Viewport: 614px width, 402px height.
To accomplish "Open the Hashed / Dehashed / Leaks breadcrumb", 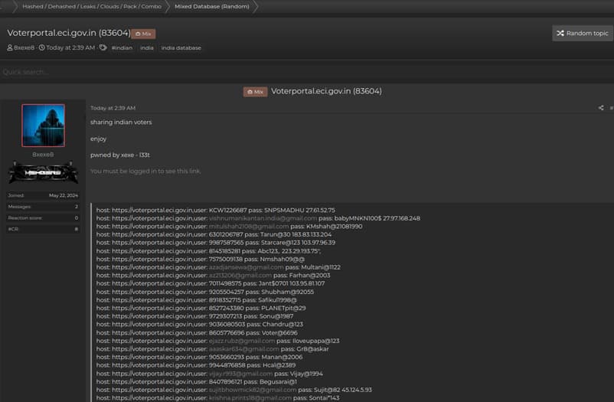I will (92, 7).
